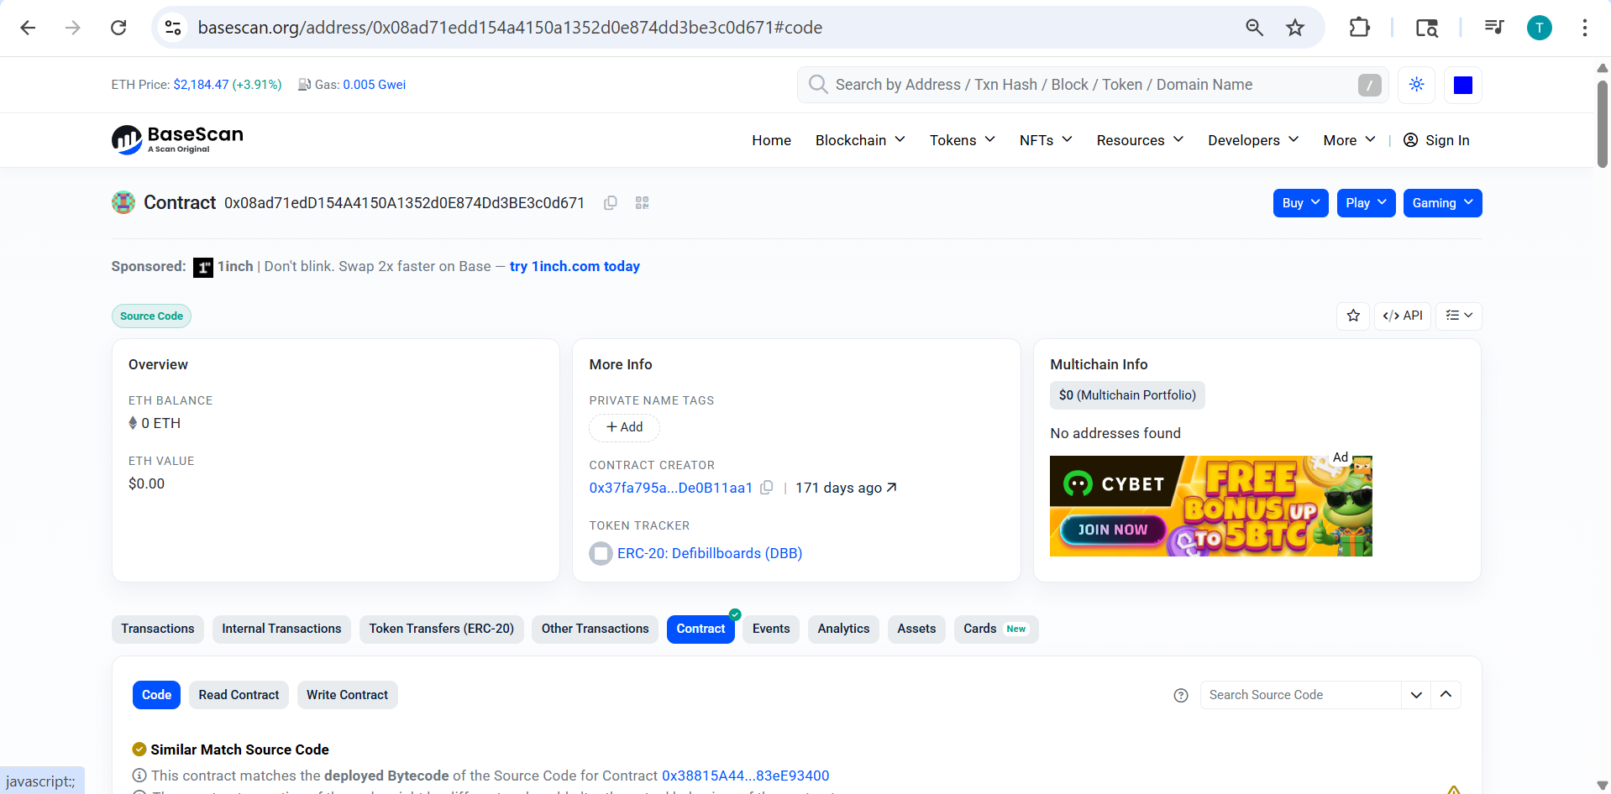Follow the try 1inch.com today link

[x=575, y=266]
